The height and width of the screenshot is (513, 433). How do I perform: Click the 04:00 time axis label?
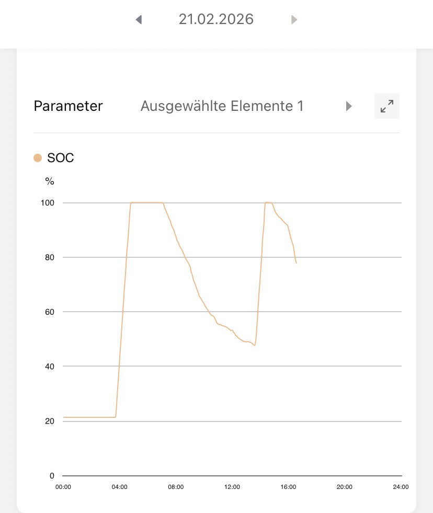[119, 487]
